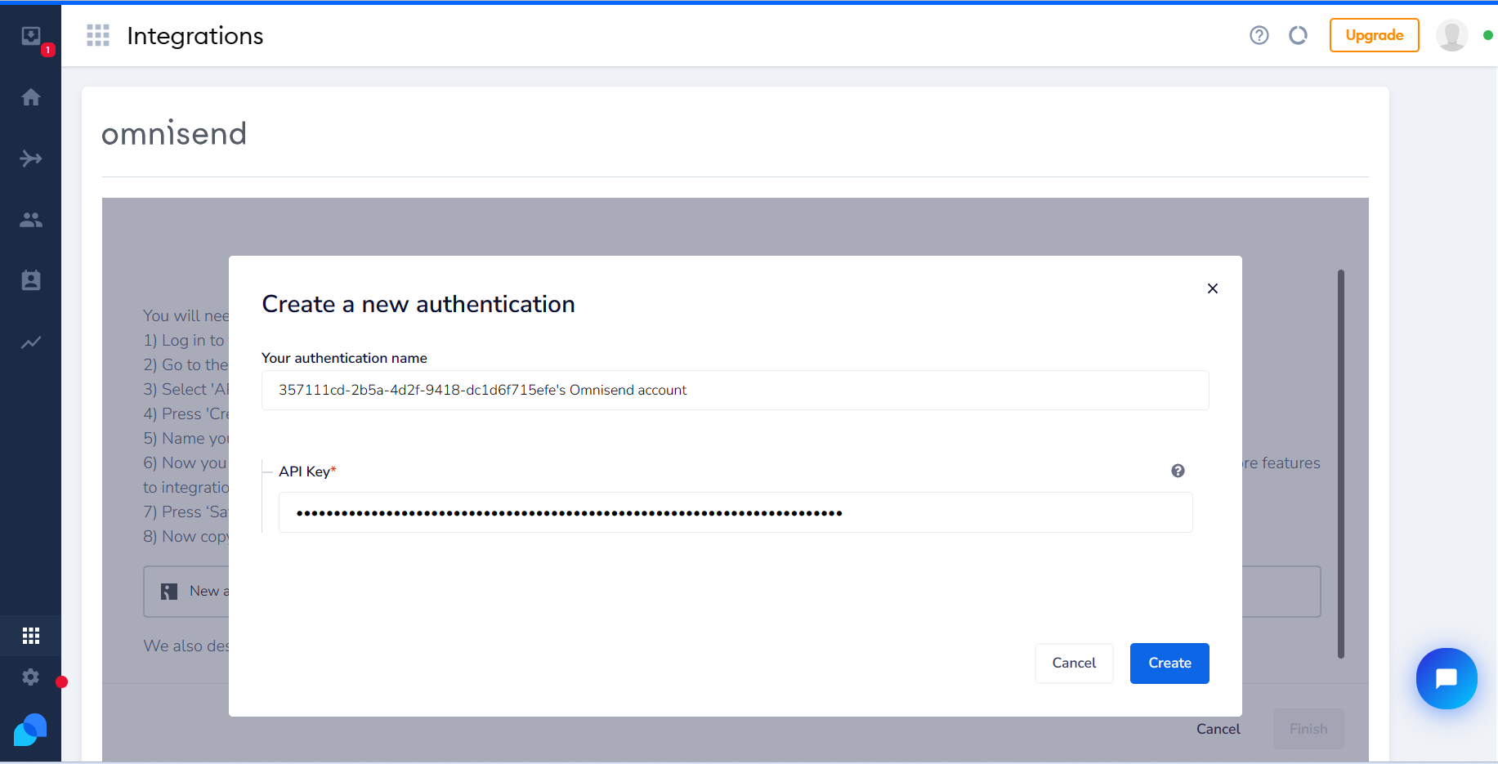Open the user avatar profile menu

pos(1452,35)
